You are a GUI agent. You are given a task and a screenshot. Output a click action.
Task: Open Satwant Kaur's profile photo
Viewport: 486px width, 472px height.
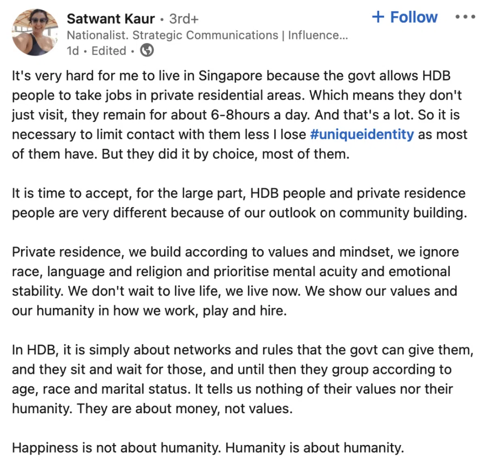tap(35, 32)
